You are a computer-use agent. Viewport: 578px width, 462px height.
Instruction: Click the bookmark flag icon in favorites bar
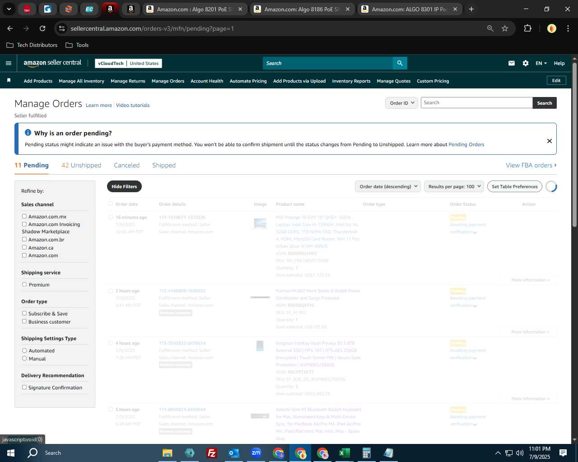[9, 80]
